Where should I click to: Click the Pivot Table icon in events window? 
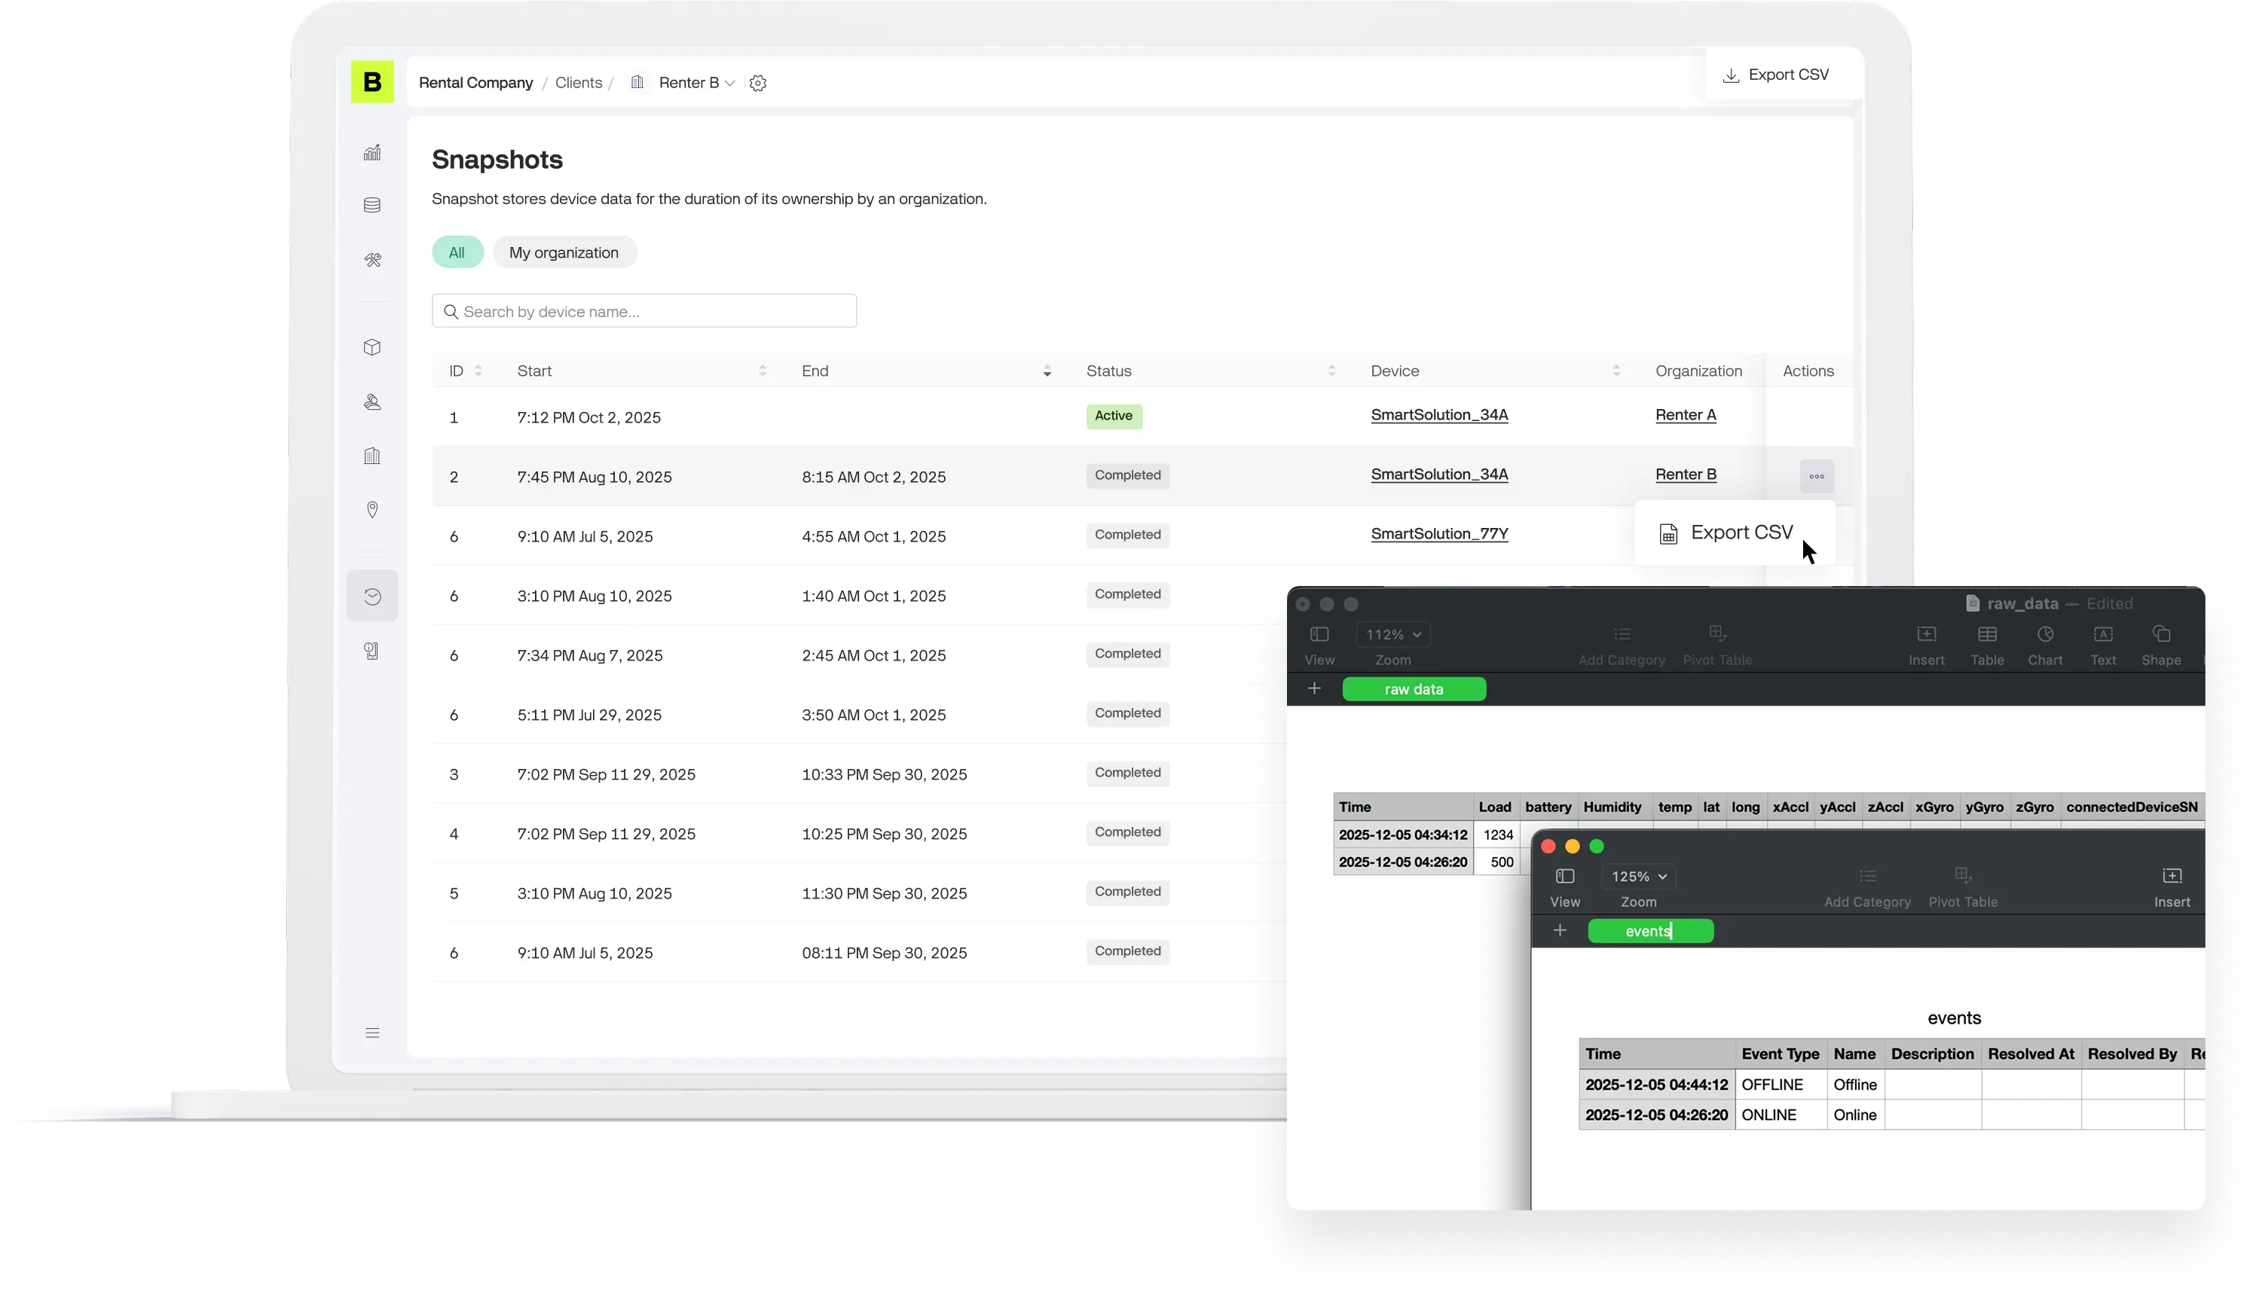click(1962, 876)
